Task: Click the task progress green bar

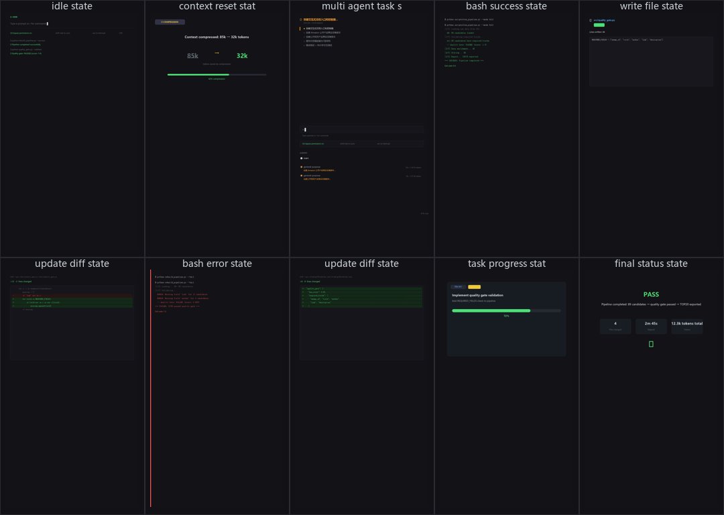Action: [491, 311]
